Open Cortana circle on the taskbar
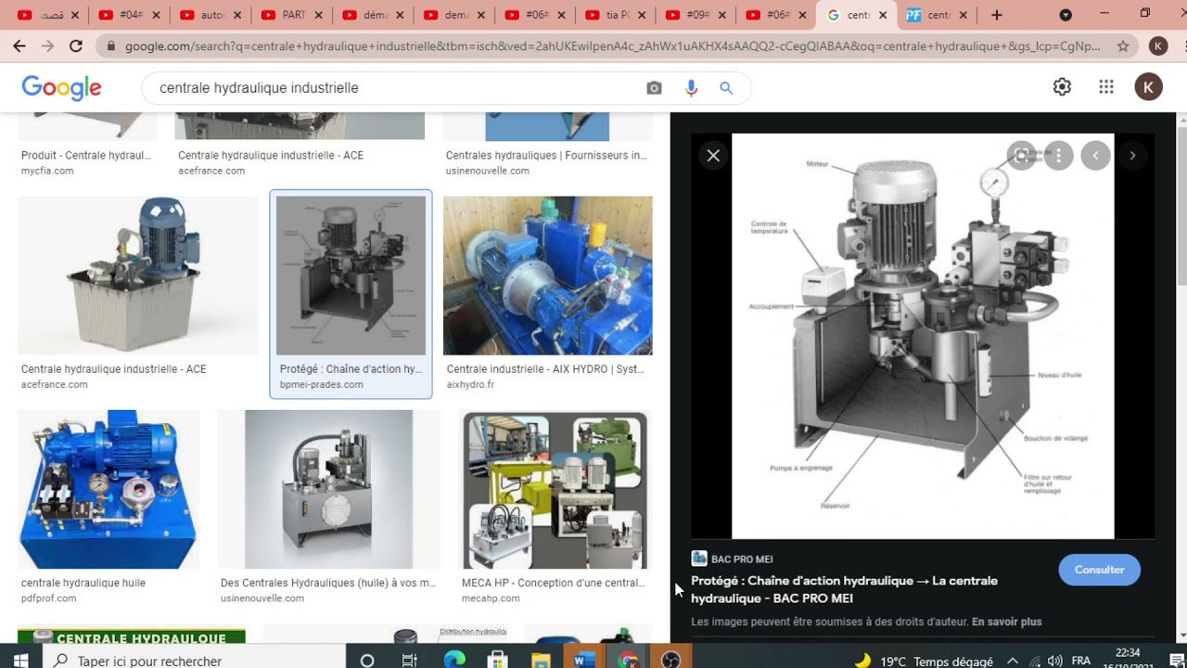This screenshot has height=668, width=1187. (367, 661)
